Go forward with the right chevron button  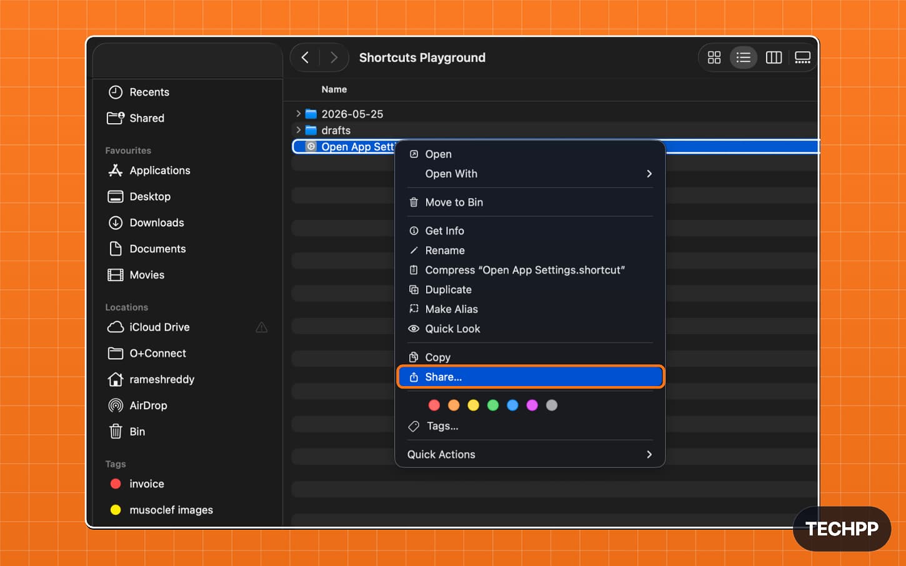tap(334, 57)
